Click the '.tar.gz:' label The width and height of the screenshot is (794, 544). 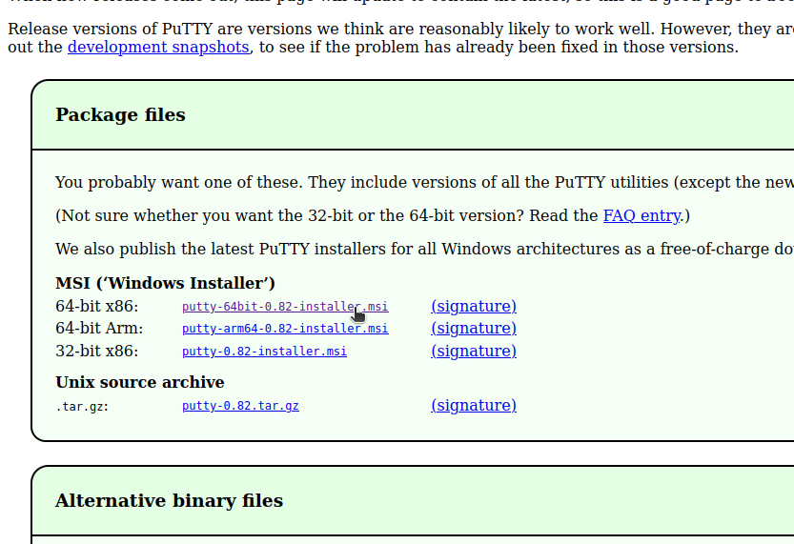(x=82, y=407)
